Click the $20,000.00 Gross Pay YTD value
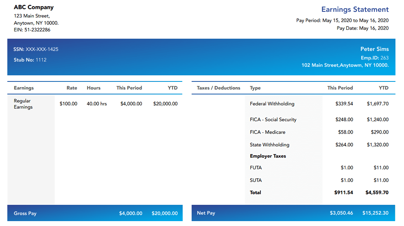 (x=165, y=213)
